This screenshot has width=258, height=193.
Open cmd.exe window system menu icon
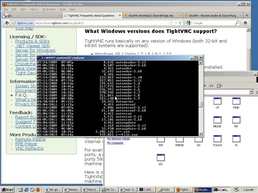click(39, 58)
